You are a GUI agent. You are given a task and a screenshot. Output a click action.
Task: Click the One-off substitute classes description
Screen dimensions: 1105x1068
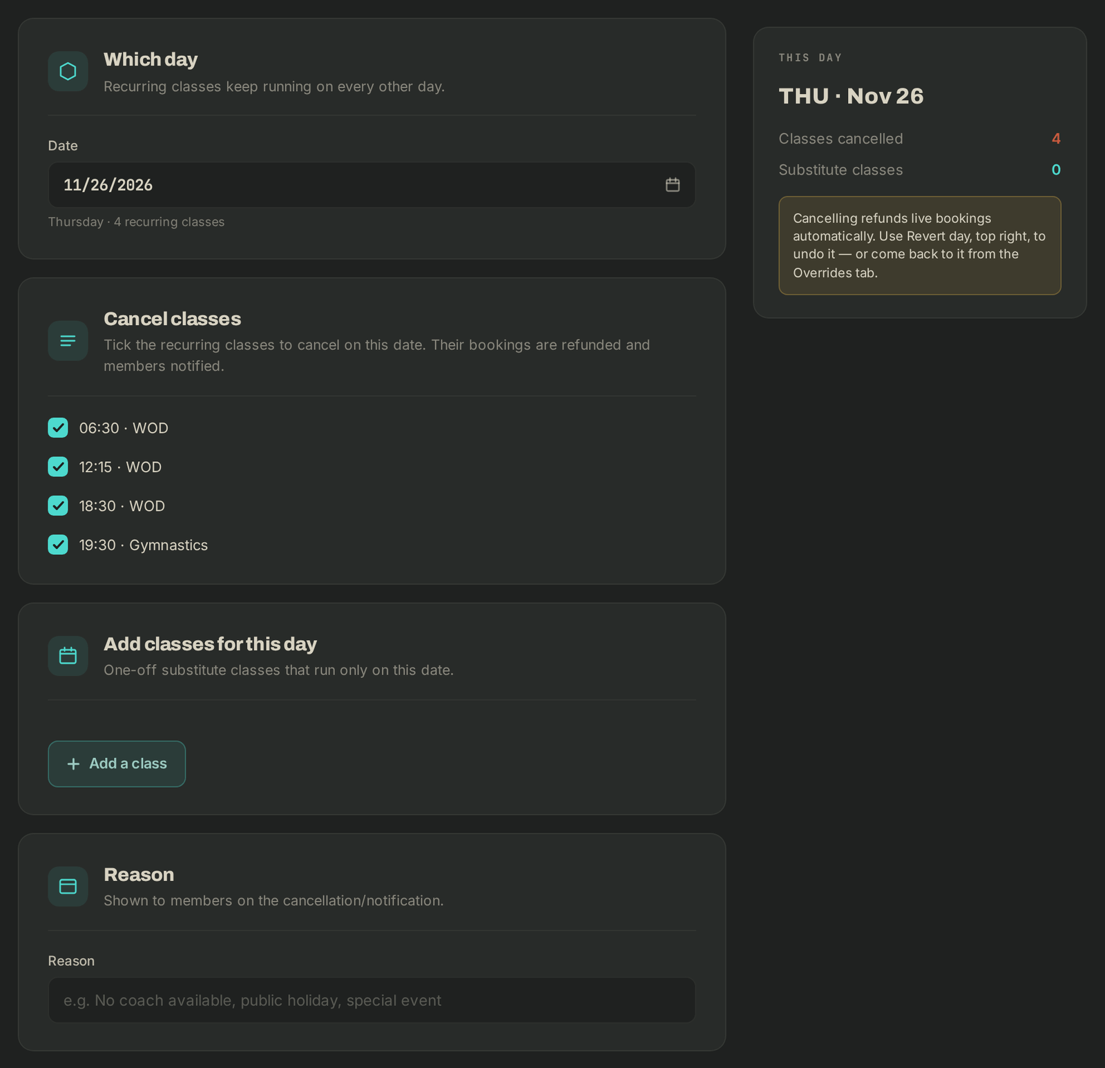click(x=278, y=670)
